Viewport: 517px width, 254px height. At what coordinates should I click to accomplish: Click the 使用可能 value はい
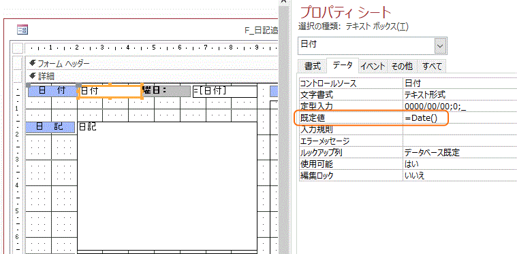click(460, 164)
